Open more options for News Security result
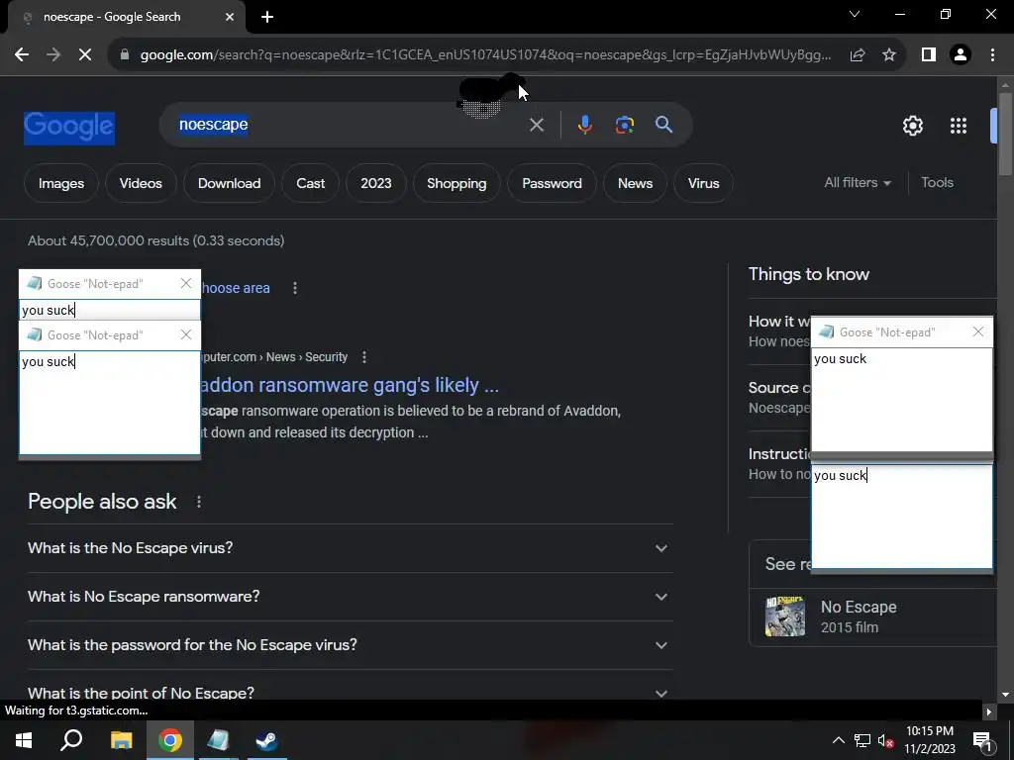 (x=364, y=357)
